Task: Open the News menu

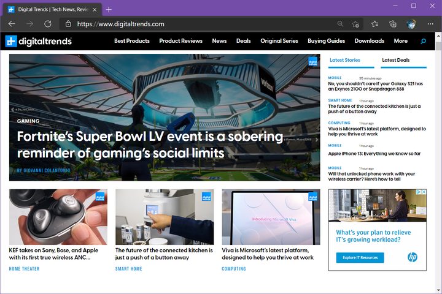Action: 219,41
